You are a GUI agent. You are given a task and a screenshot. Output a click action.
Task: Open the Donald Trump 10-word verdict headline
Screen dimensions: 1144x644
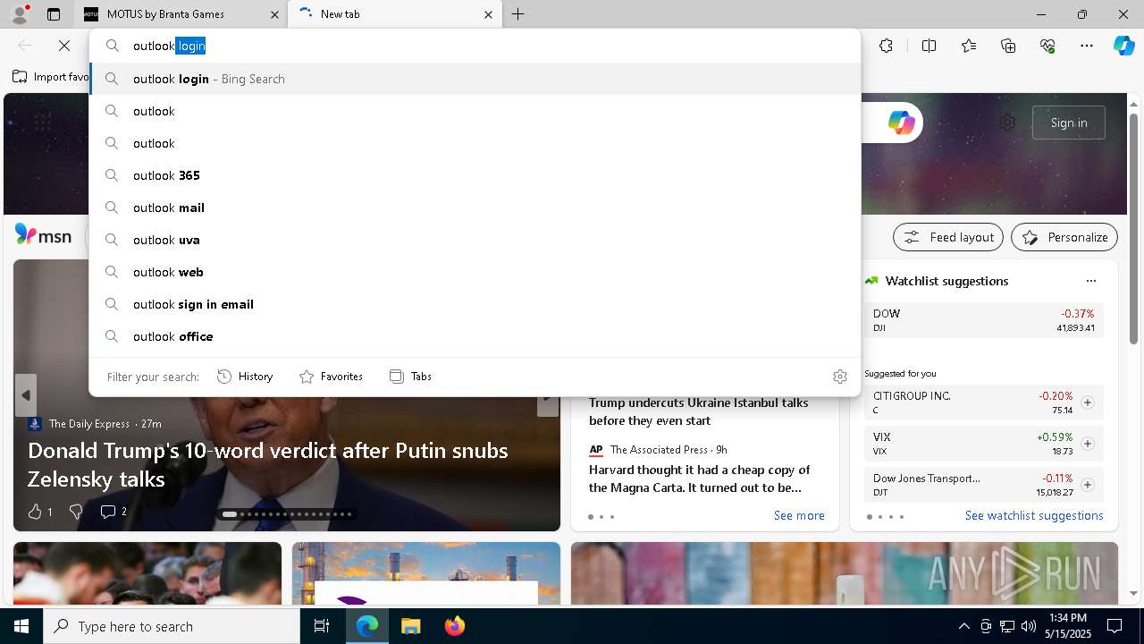(268, 464)
